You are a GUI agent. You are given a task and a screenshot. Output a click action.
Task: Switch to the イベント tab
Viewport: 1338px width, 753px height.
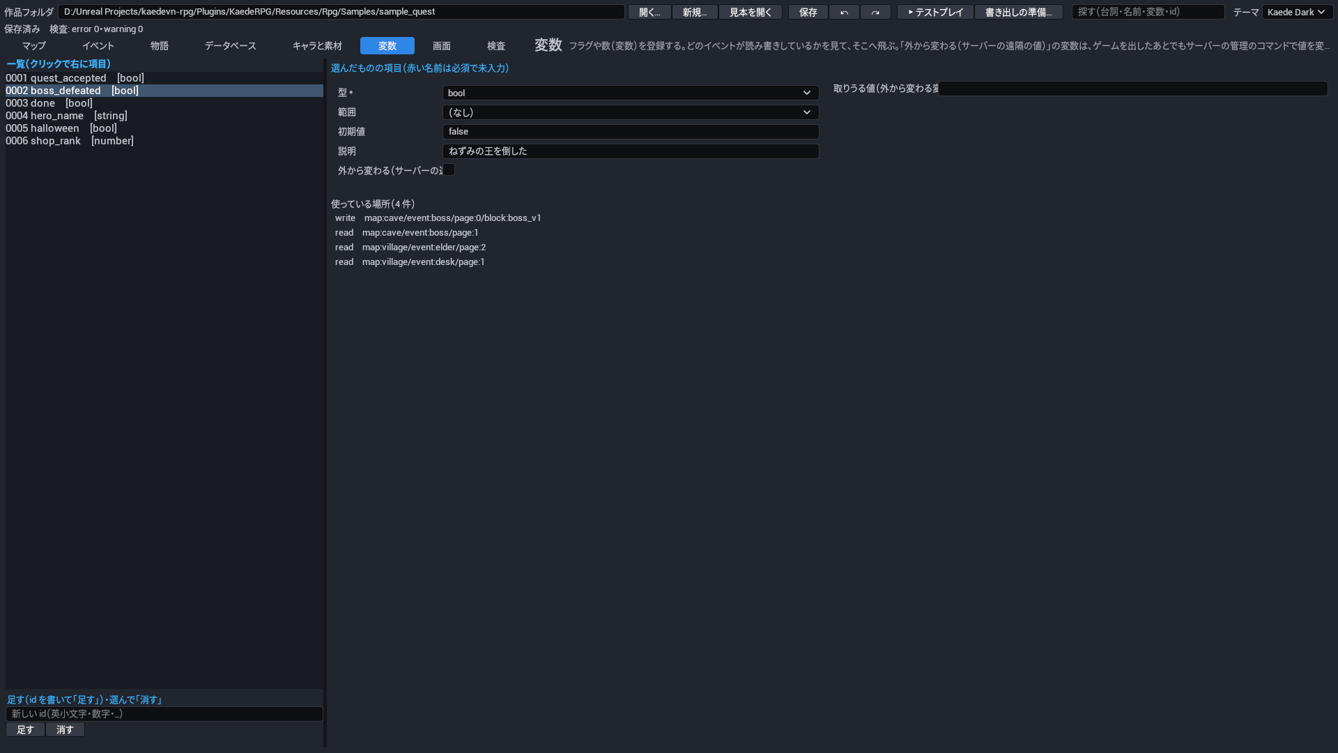[x=98, y=45]
